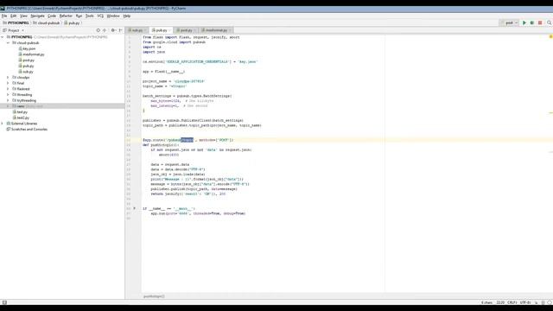Viewport: 553px width, 311px height.
Task: Close the sub.py editor tab
Action: pyautogui.click(x=145, y=30)
